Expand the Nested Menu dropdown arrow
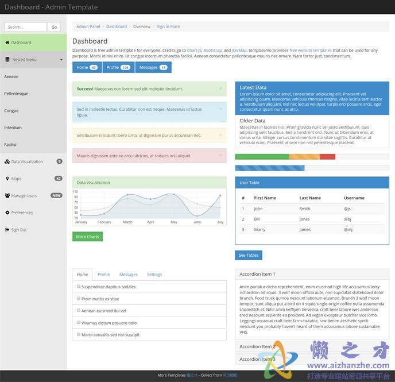 61,60
